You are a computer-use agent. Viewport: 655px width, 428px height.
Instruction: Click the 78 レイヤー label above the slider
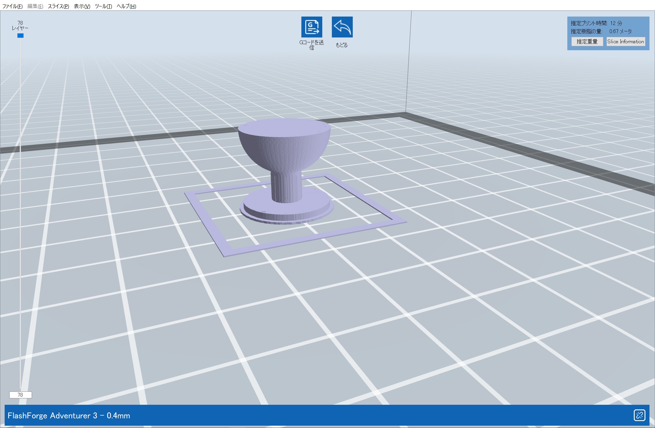20,26
